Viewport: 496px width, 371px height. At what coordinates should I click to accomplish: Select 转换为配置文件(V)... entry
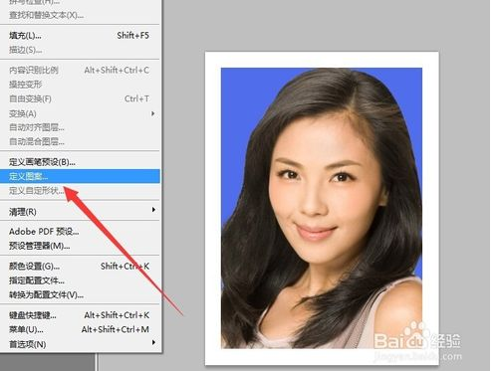(80, 294)
